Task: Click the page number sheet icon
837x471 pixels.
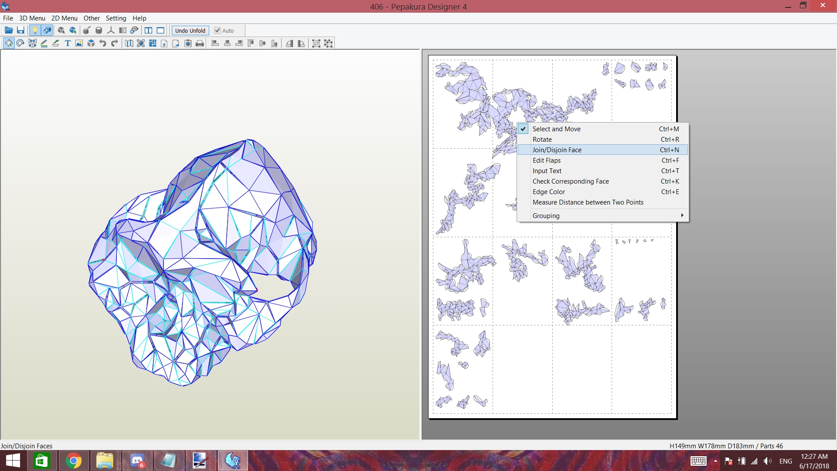Action: pos(164,43)
